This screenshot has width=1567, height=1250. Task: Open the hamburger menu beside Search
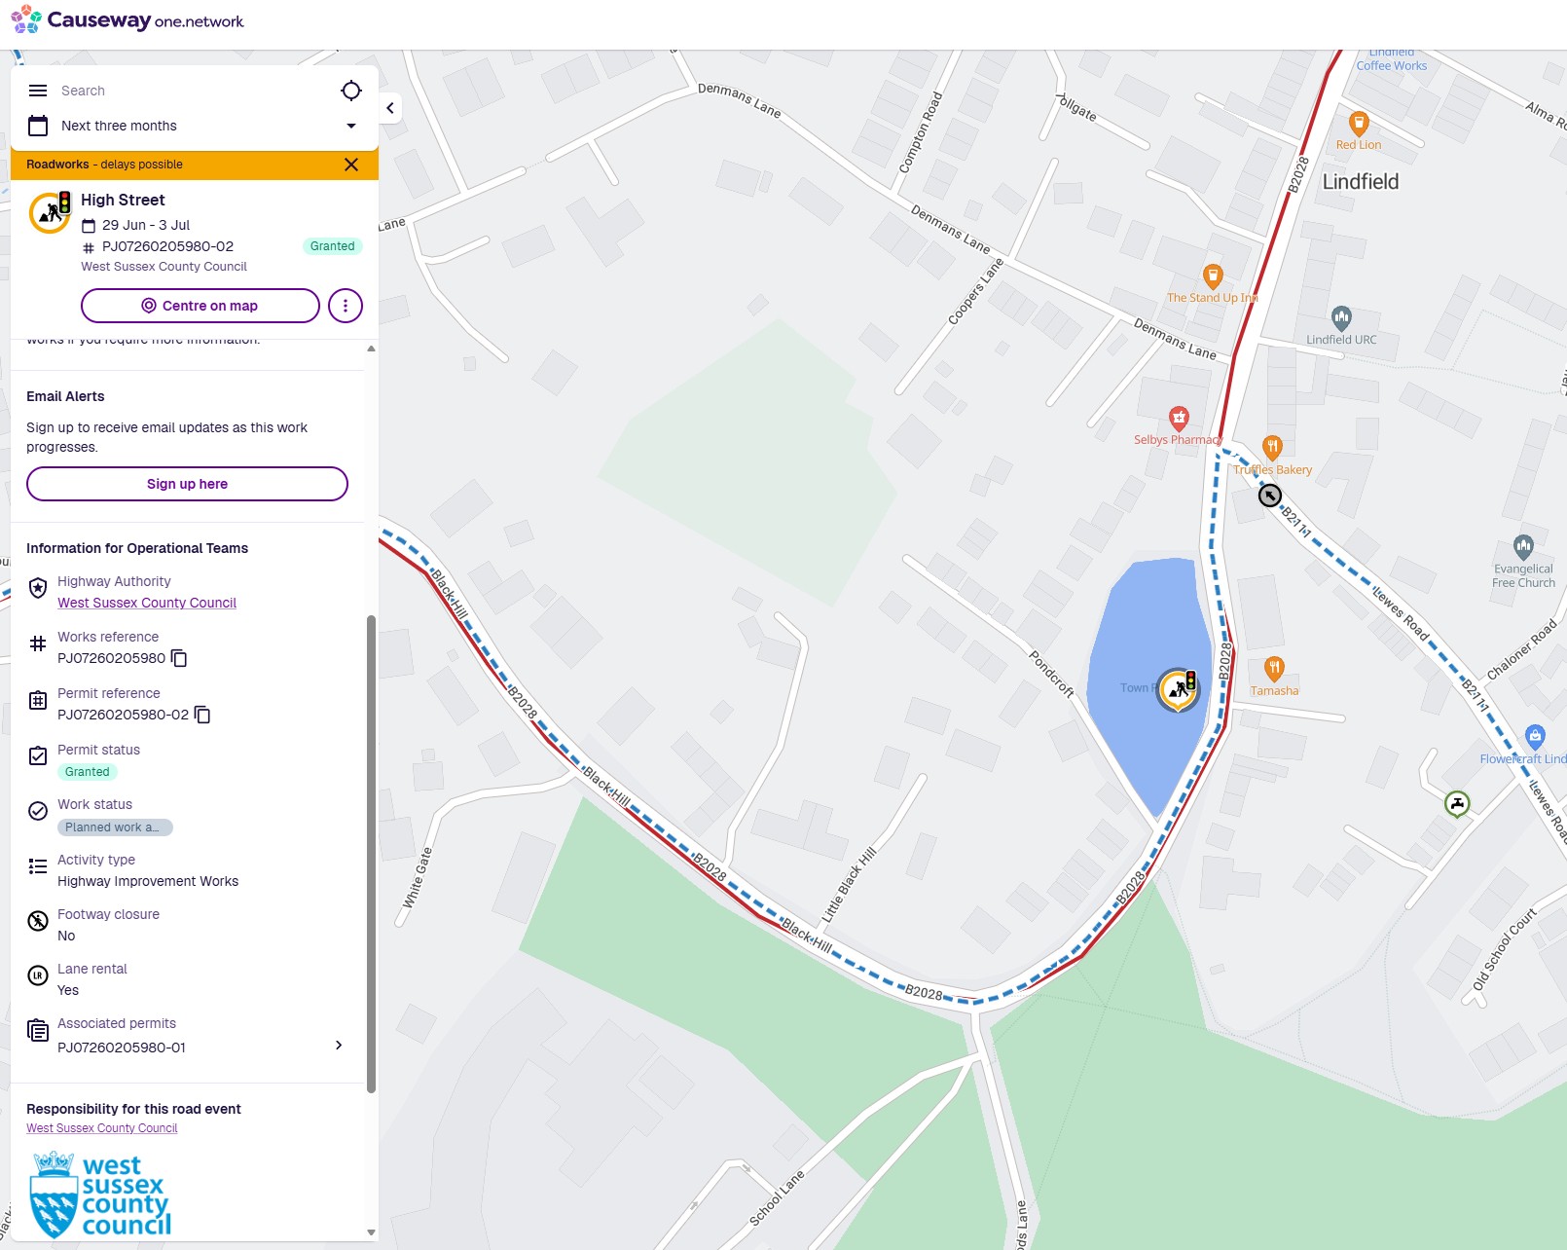point(38,91)
